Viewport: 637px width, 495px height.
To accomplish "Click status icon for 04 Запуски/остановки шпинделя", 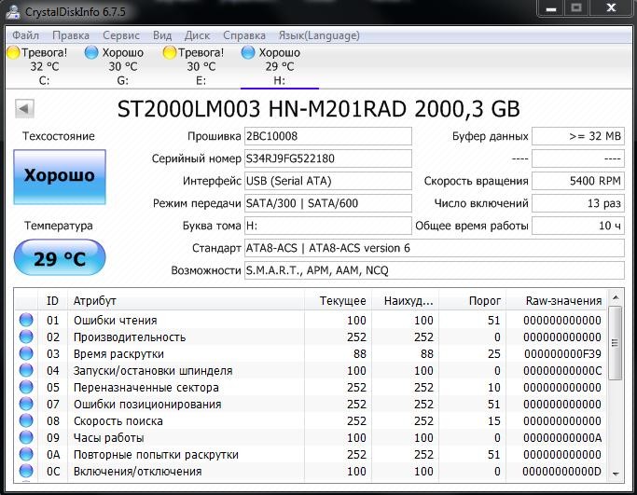I will click(x=26, y=370).
